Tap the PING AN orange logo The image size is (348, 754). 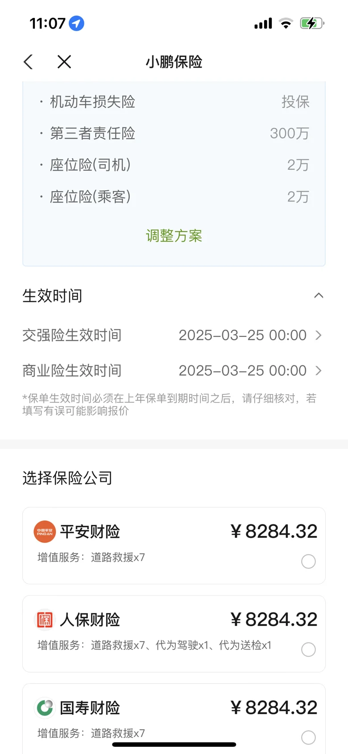pos(45,532)
